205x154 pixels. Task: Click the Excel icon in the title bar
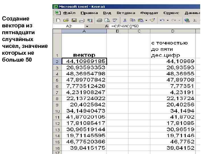click(x=56, y=7)
